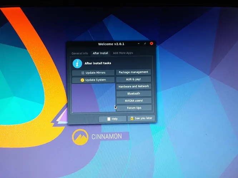The width and height of the screenshot is (238, 178).
Task: Click the blue info icon
Action: 77,63
